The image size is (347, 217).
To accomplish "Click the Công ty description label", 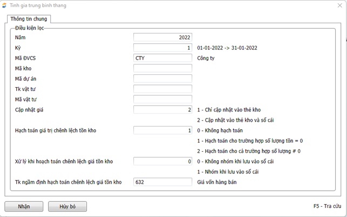I will click(x=206, y=58).
